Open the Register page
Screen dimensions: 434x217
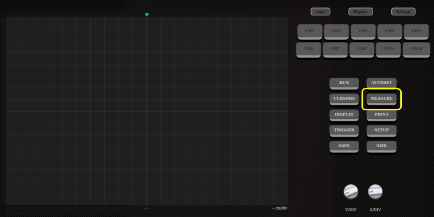(361, 12)
